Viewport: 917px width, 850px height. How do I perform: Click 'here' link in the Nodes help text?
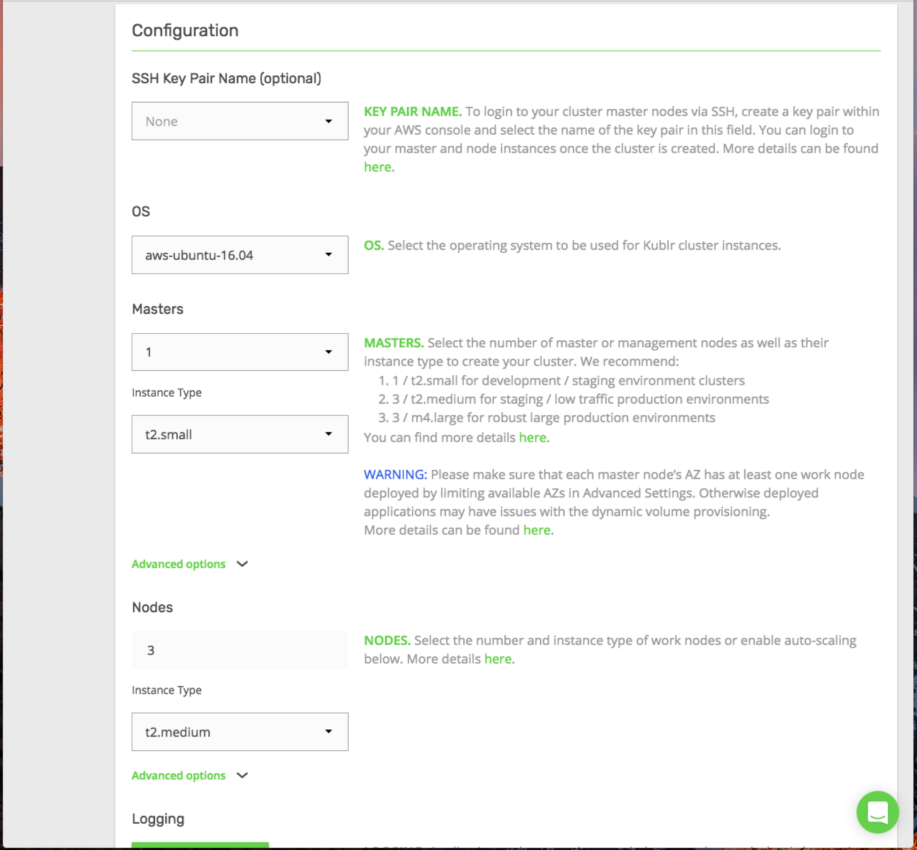point(498,659)
